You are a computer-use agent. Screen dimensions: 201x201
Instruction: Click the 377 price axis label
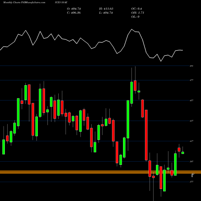click(x=192, y=182)
